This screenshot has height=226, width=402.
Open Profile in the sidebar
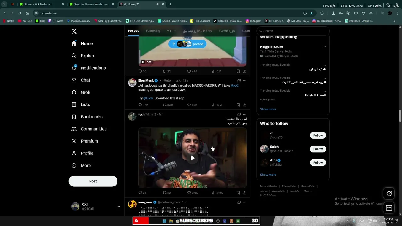[x=82, y=153]
